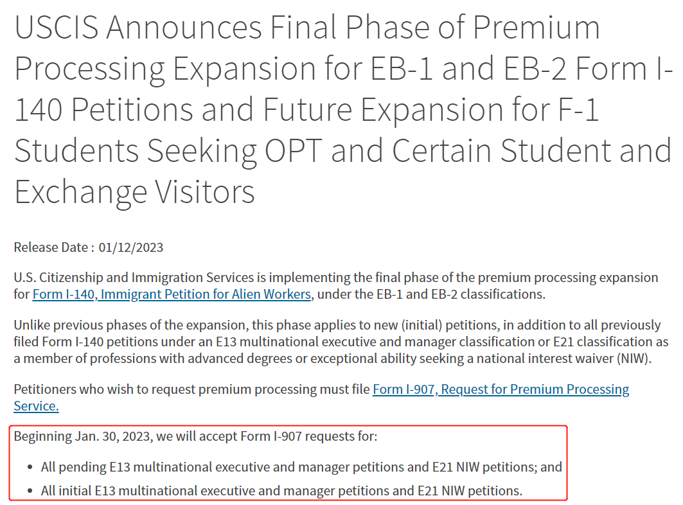Click the "USCIS Announces Final Phase" headline line
This screenshot has height=505, width=683.
(307, 28)
